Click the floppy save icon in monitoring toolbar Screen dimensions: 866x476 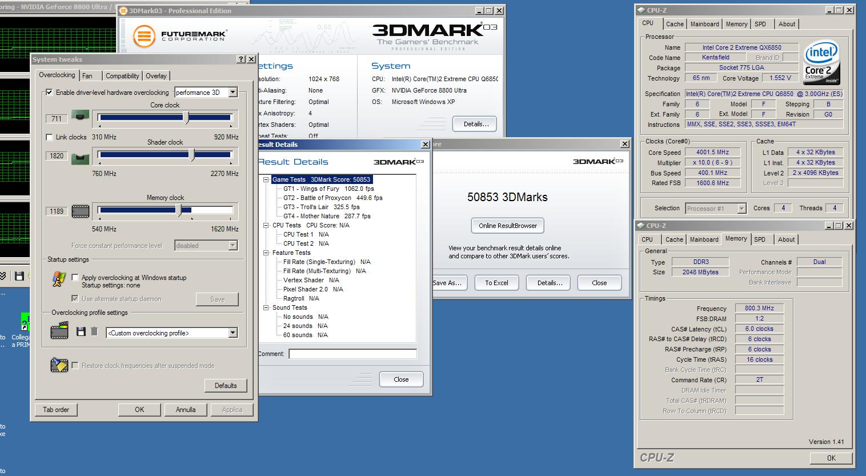click(x=19, y=277)
